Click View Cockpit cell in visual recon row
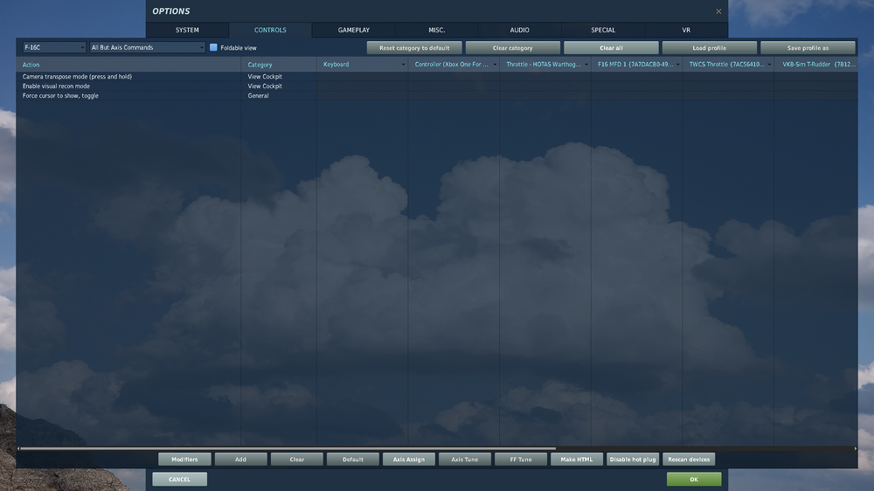Image resolution: width=874 pixels, height=491 pixels. tap(279, 86)
